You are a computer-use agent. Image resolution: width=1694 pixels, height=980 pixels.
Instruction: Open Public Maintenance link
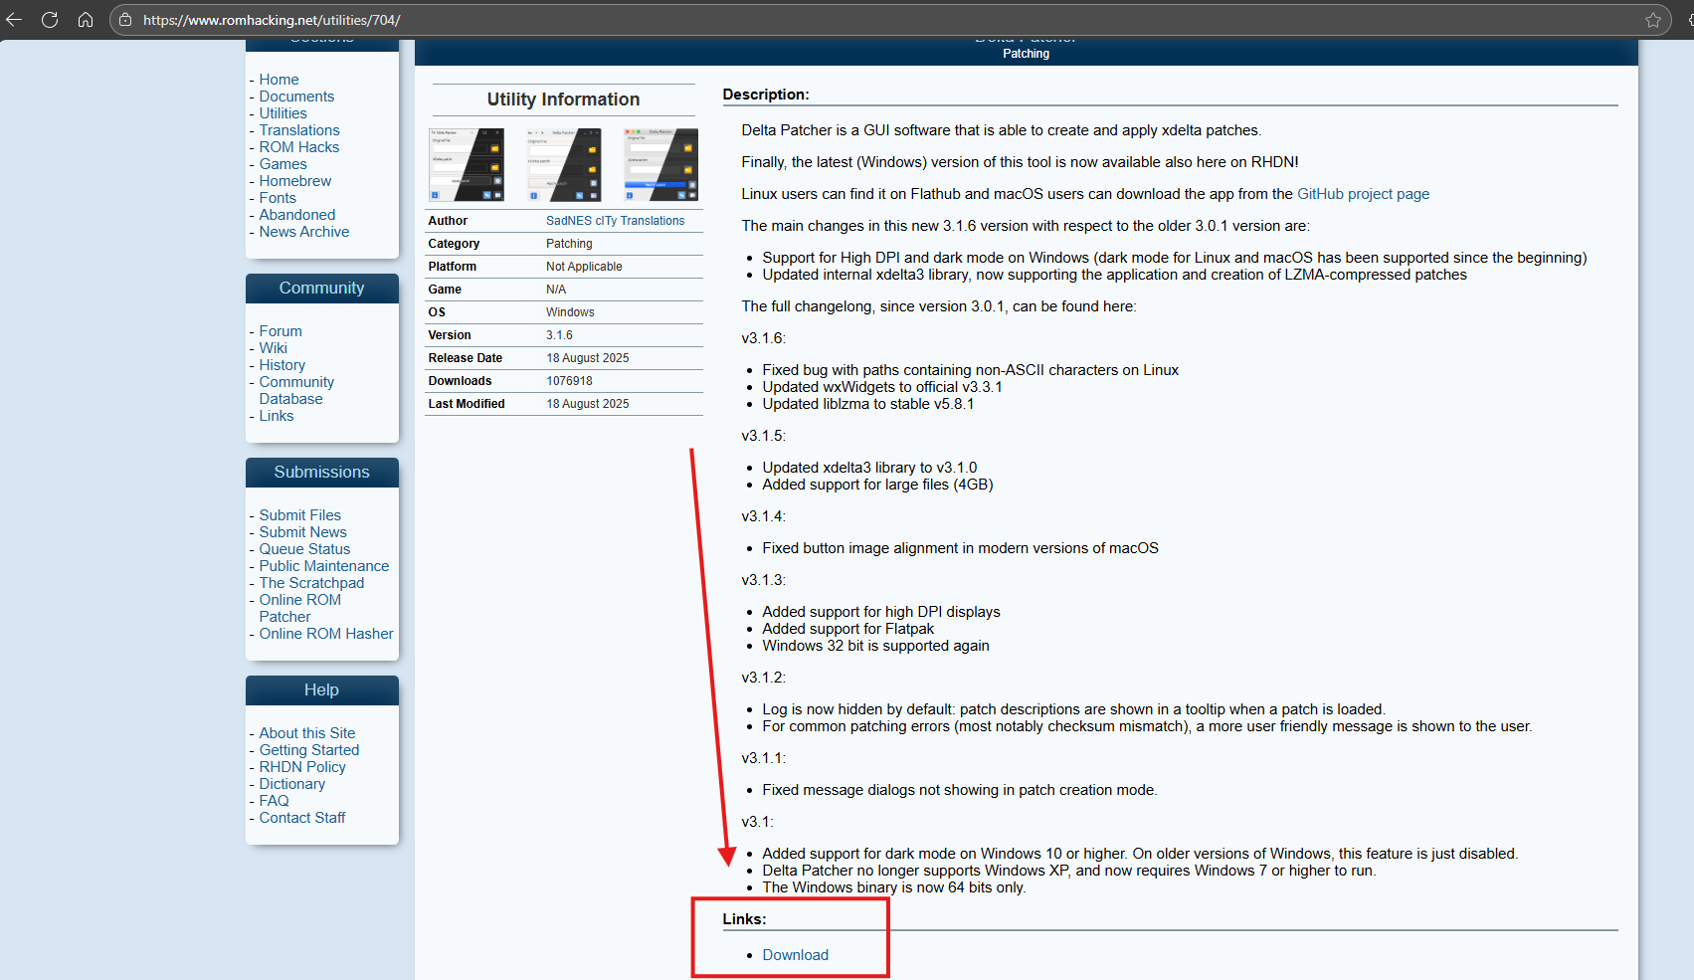(x=324, y=566)
